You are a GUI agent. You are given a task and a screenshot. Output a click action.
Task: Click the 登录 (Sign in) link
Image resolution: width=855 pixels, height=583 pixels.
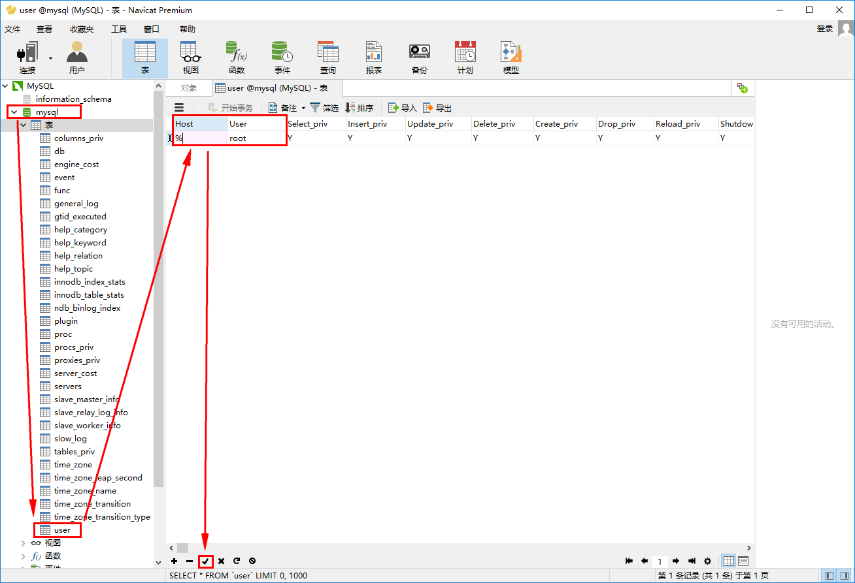(x=825, y=29)
